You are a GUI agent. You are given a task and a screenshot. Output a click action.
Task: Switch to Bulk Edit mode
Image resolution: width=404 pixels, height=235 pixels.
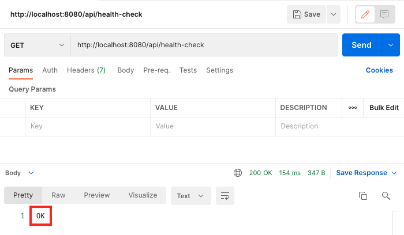384,108
